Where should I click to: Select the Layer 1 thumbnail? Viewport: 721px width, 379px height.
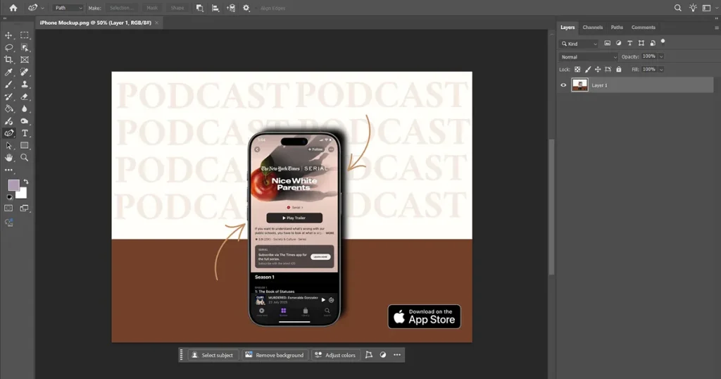pyautogui.click(x=579, y=85)
